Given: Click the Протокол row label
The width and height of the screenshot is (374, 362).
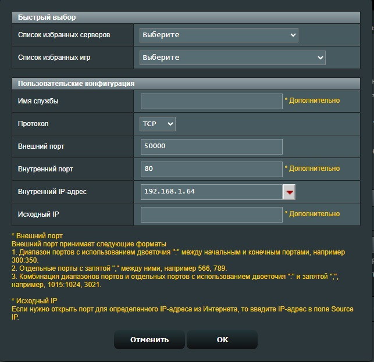Looking at the screenshot, I should [34, 124].
